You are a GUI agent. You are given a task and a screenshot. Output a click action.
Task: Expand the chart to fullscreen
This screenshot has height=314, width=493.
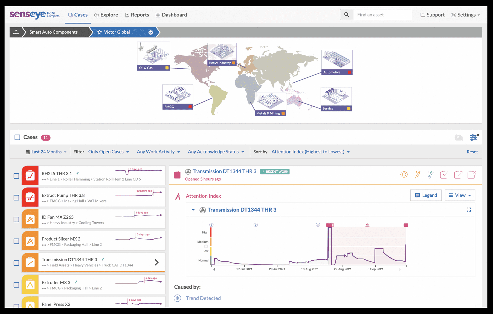[x=469, y=210]
